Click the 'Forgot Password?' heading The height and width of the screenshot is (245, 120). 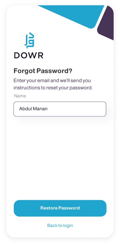pos(43,71)
